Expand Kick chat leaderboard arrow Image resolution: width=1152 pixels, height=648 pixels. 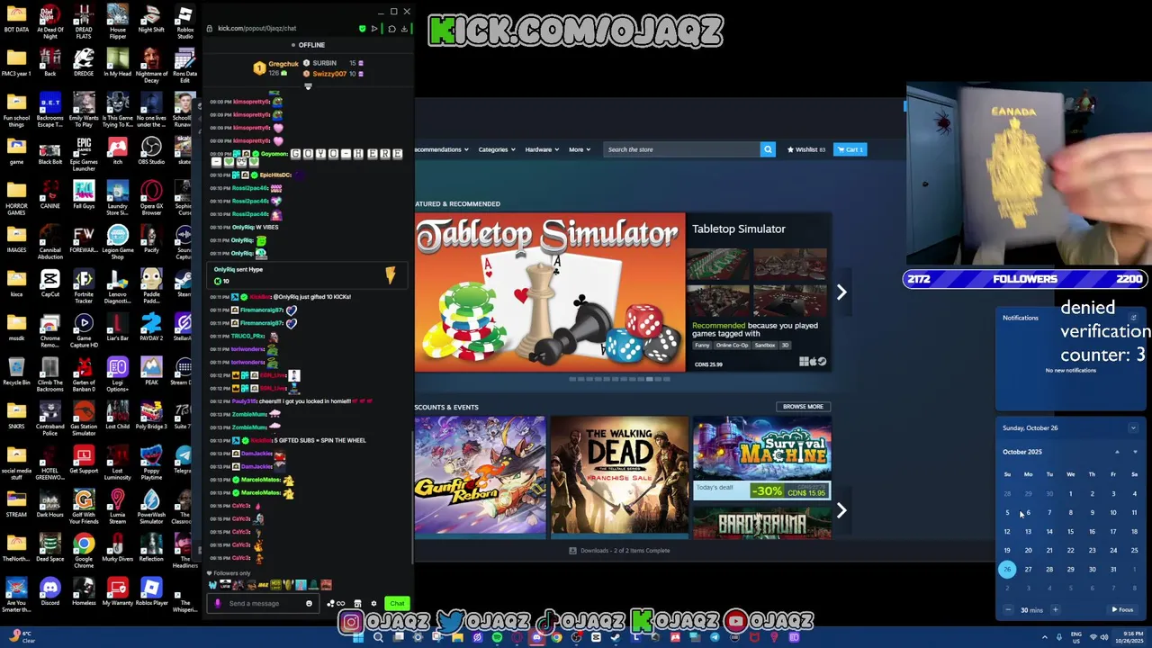pyautogui.click(x=308, y=87)
